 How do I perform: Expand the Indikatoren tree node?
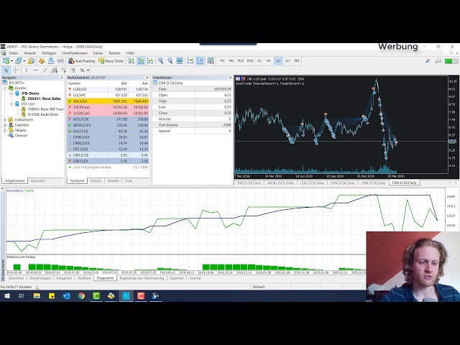point(4,120)
